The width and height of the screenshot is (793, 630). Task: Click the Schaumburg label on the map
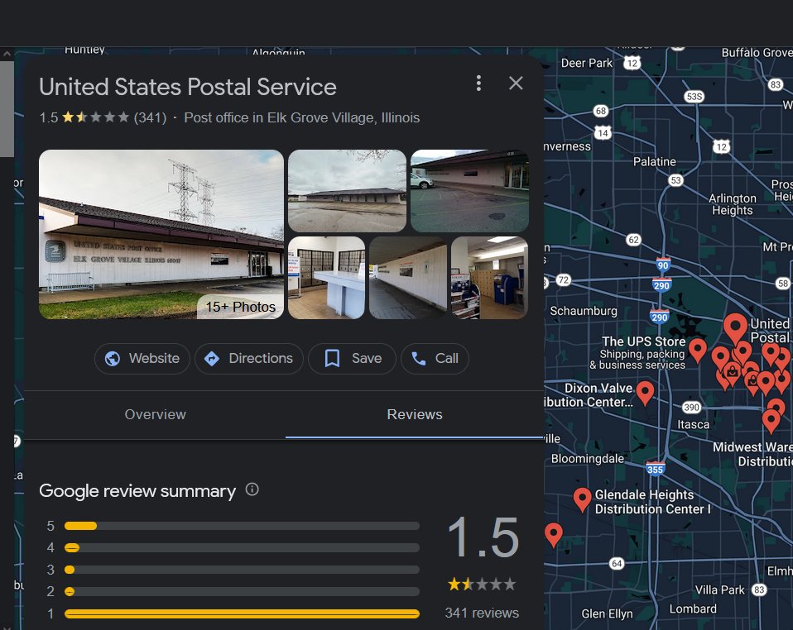click(x=584, y=311)
